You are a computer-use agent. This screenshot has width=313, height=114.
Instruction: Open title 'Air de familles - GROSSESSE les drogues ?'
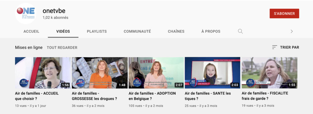click(94, 96)
